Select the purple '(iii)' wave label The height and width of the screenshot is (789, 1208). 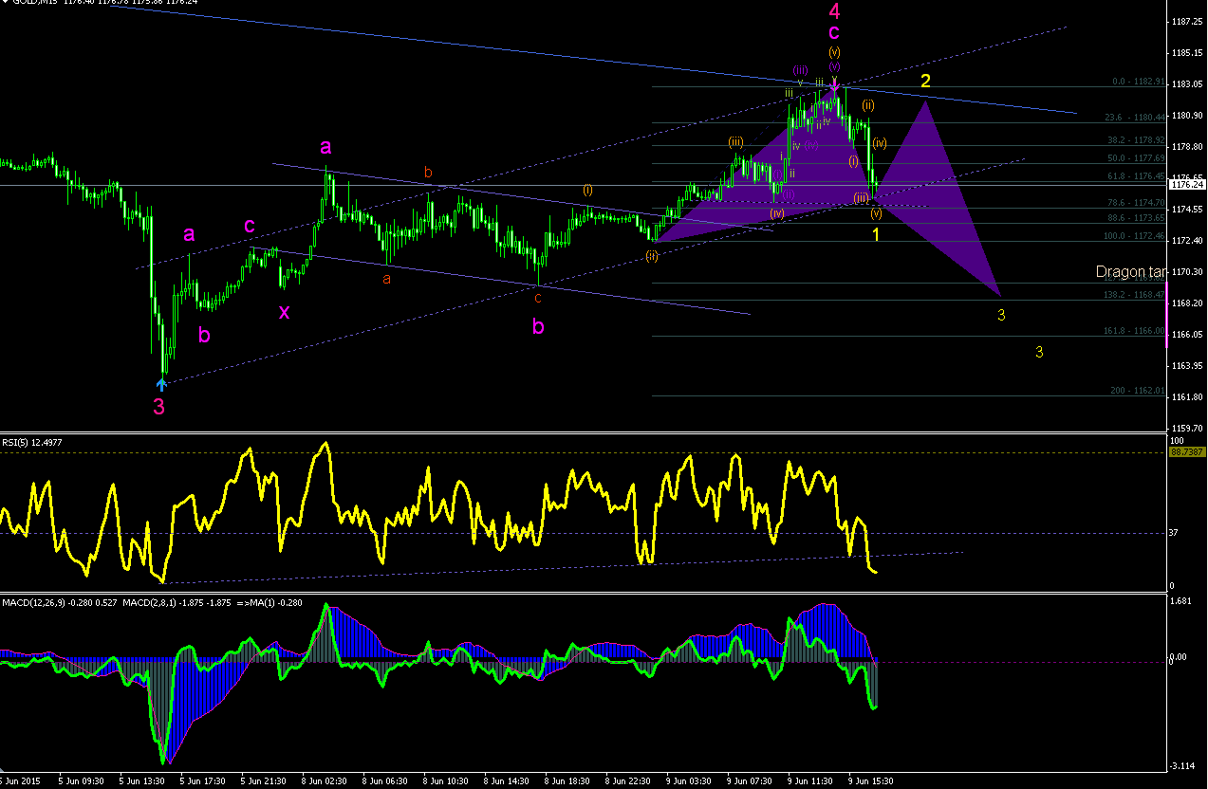[x=800, y=70]
